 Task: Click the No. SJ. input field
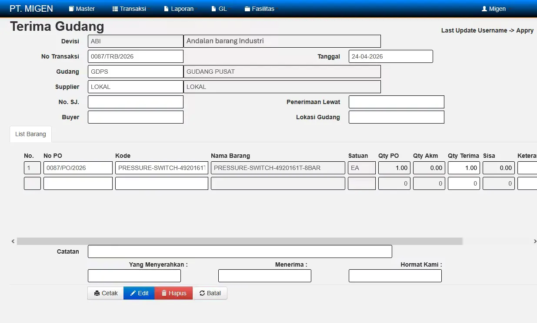(136, 102)
